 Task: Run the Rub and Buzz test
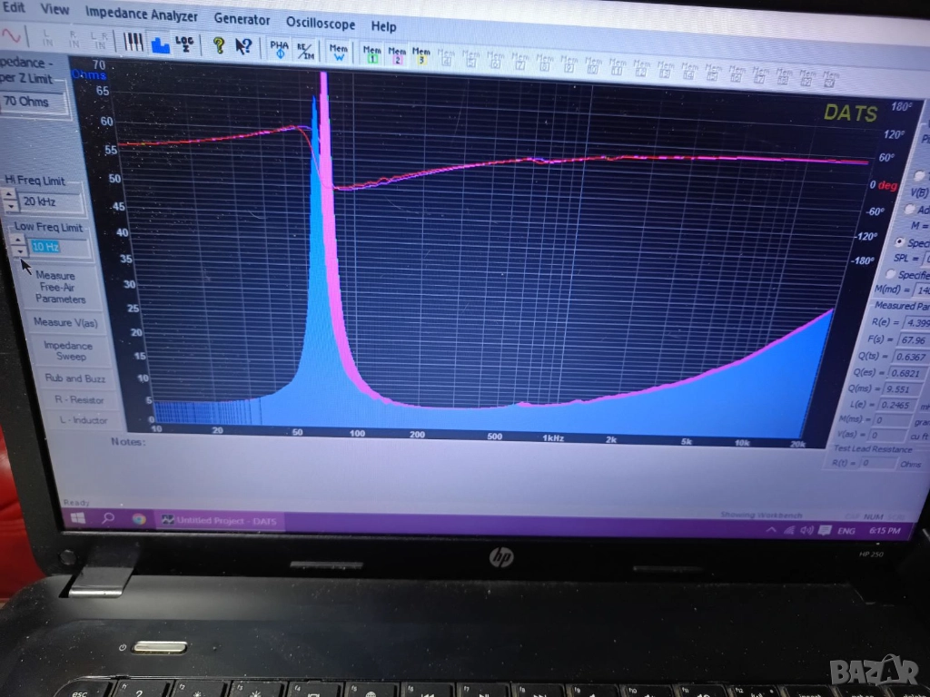click(74, 378)
